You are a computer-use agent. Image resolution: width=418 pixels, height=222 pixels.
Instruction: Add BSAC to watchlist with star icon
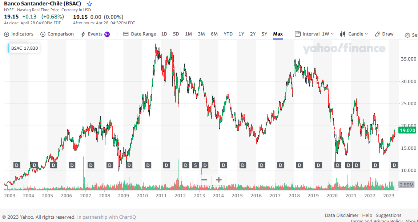pyautogui.click(x=89, y=4)
